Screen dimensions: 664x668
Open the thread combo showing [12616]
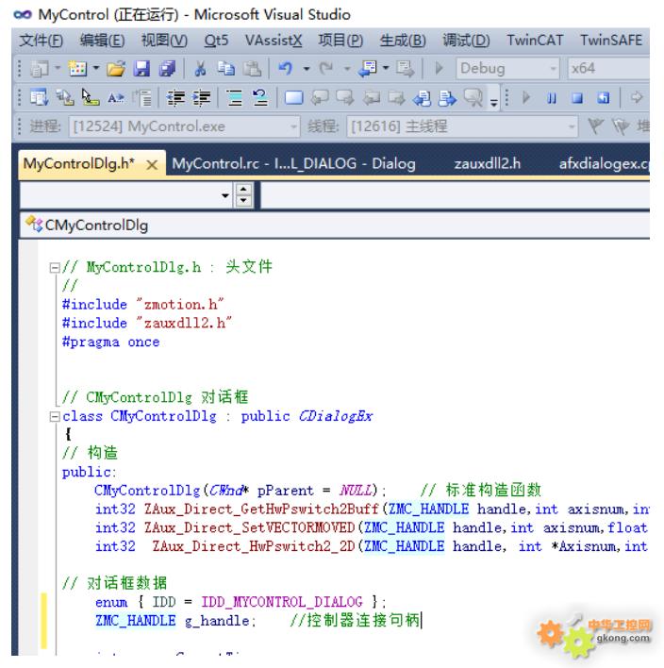pyautogui.click(x=462, y=126)
